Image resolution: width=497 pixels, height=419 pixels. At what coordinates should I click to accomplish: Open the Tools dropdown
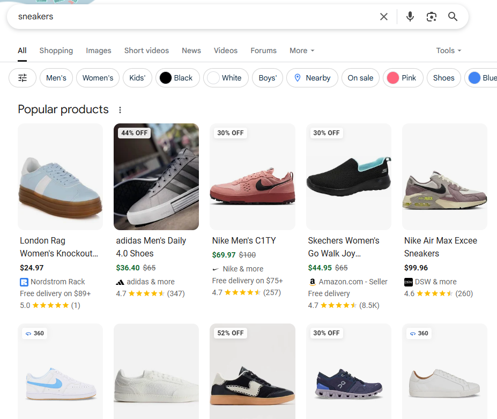(x=449, y=50)
